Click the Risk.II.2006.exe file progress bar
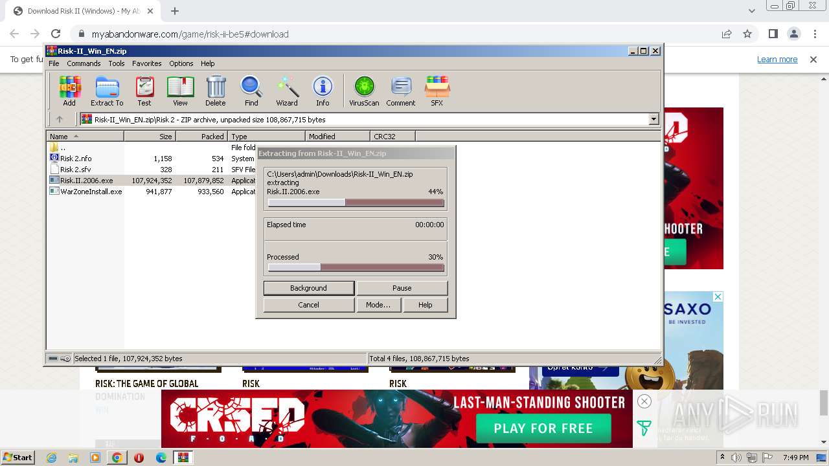This screenshot has width=829, height=466. (x=356, y=203)
